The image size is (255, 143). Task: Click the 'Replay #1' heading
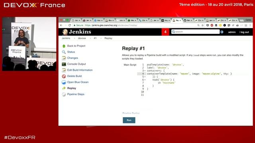pyautogui.click(x=133, y=48)
